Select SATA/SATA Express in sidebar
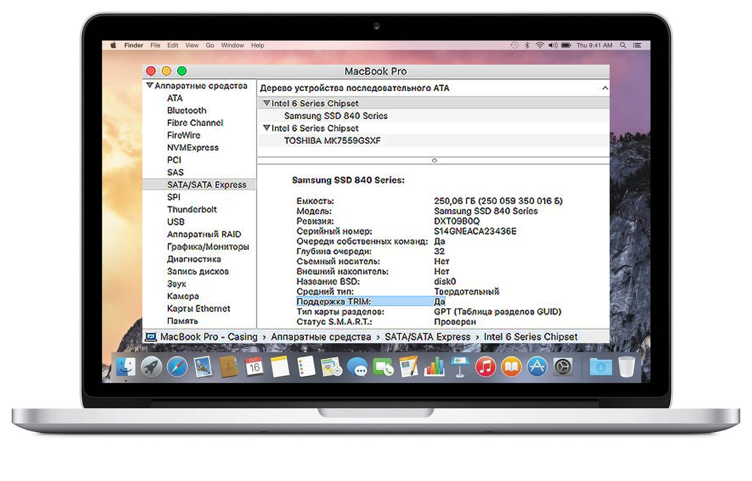This screenshot has width=752, height=481. 200,185
